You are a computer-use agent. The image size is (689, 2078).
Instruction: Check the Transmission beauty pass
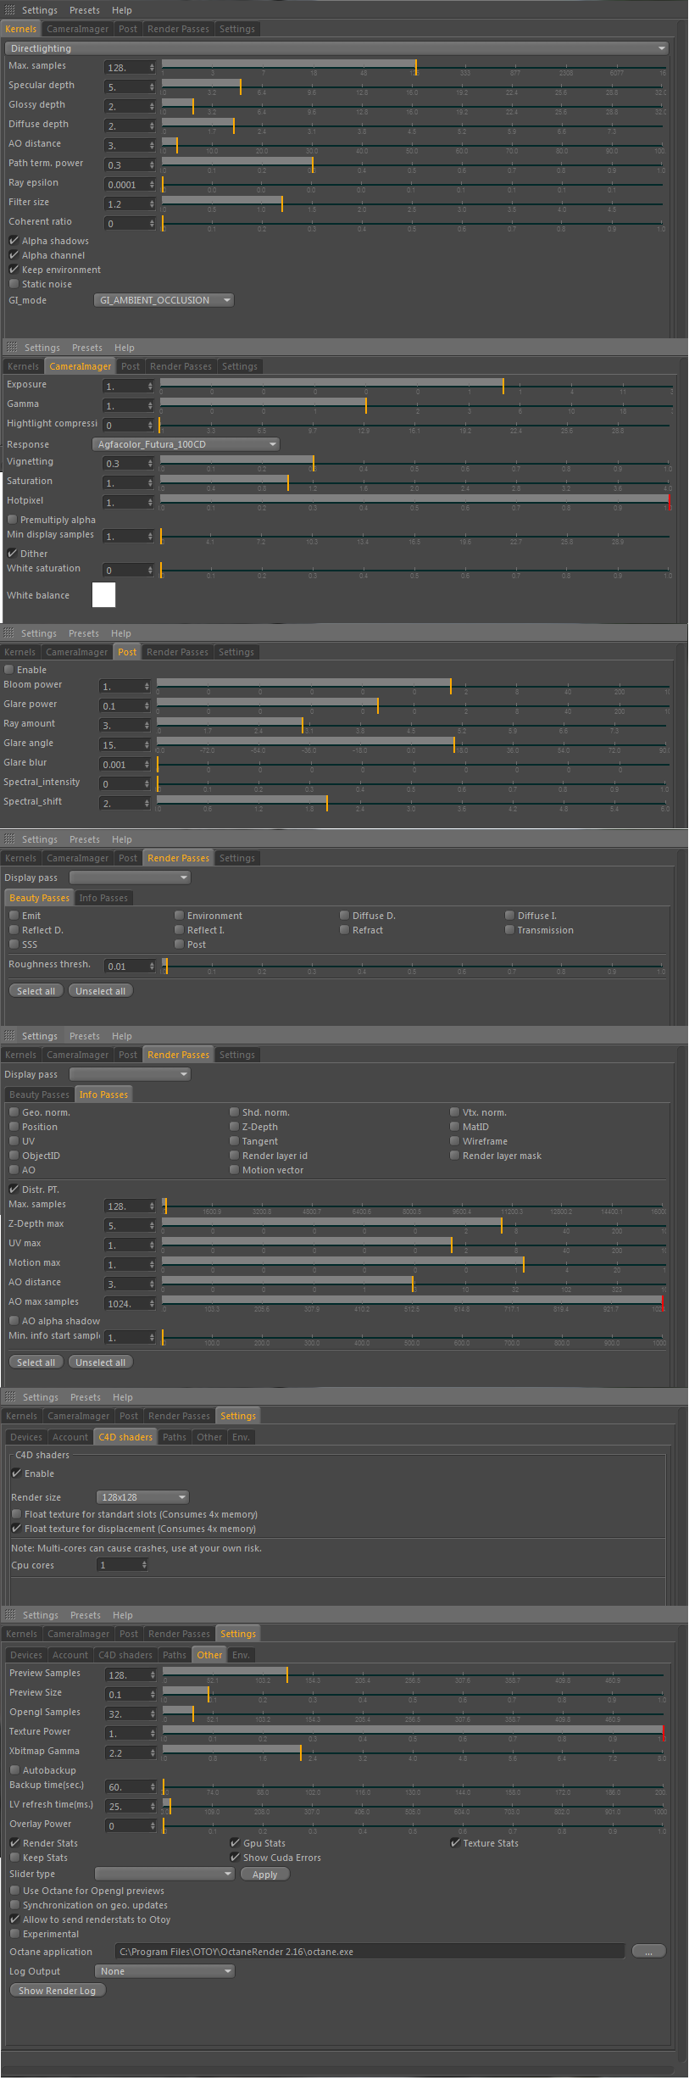pos(509,930)
